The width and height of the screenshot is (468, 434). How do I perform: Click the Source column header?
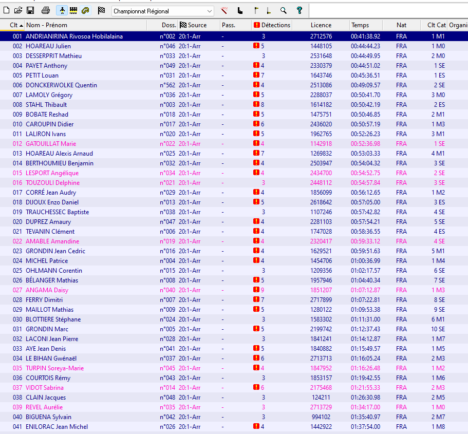click(x=199, y=25)
